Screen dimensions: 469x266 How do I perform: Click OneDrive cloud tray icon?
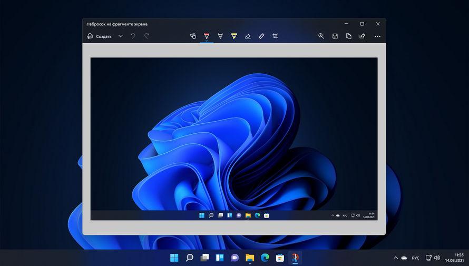(x=404, y=258)
